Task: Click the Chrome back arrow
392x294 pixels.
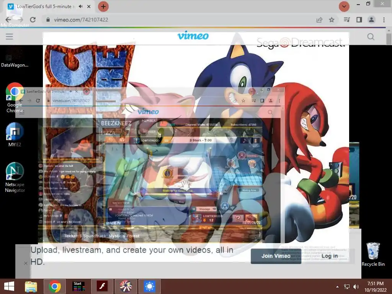Action: point(8,20)
